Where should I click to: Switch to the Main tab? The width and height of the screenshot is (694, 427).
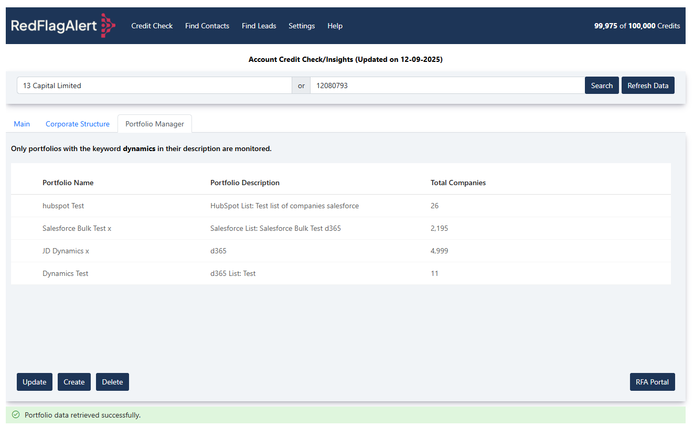[22, 124]
